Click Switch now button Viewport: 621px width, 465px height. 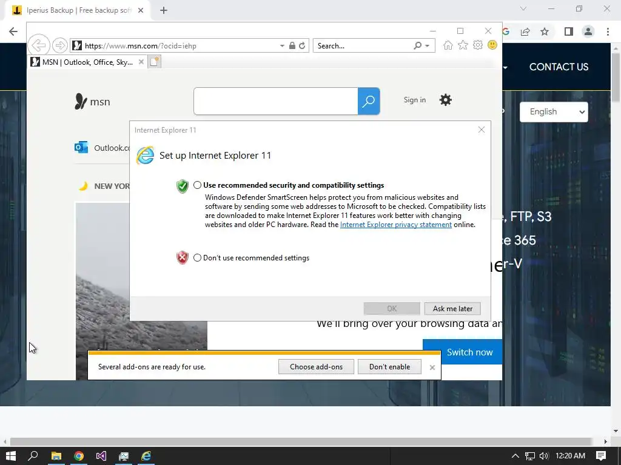[x=462, y=352]
